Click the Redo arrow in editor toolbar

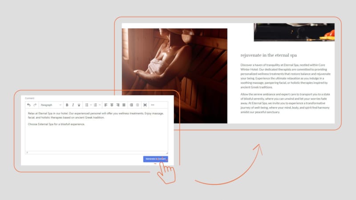pos(35,105)
